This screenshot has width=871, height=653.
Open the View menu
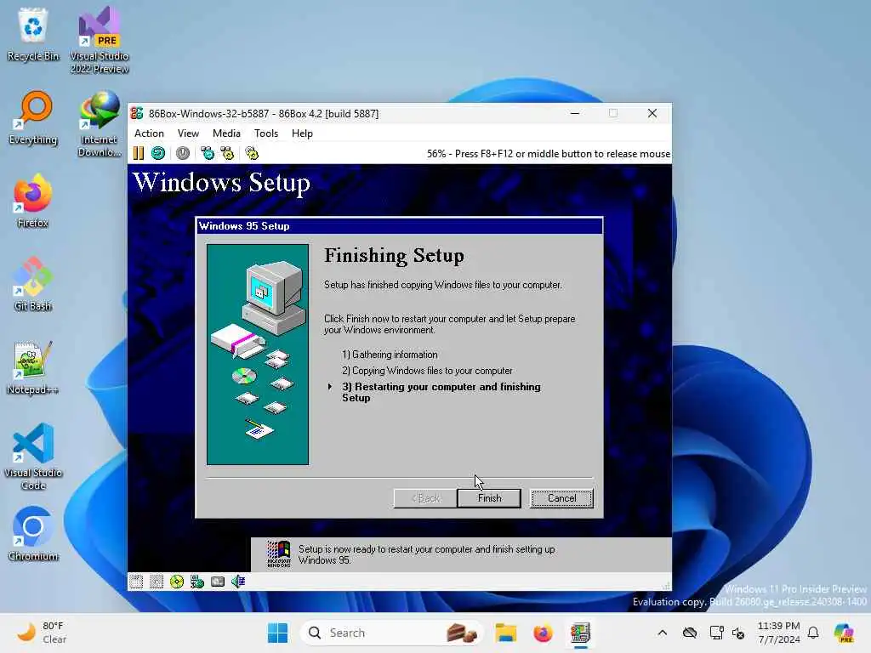[188, 133]
